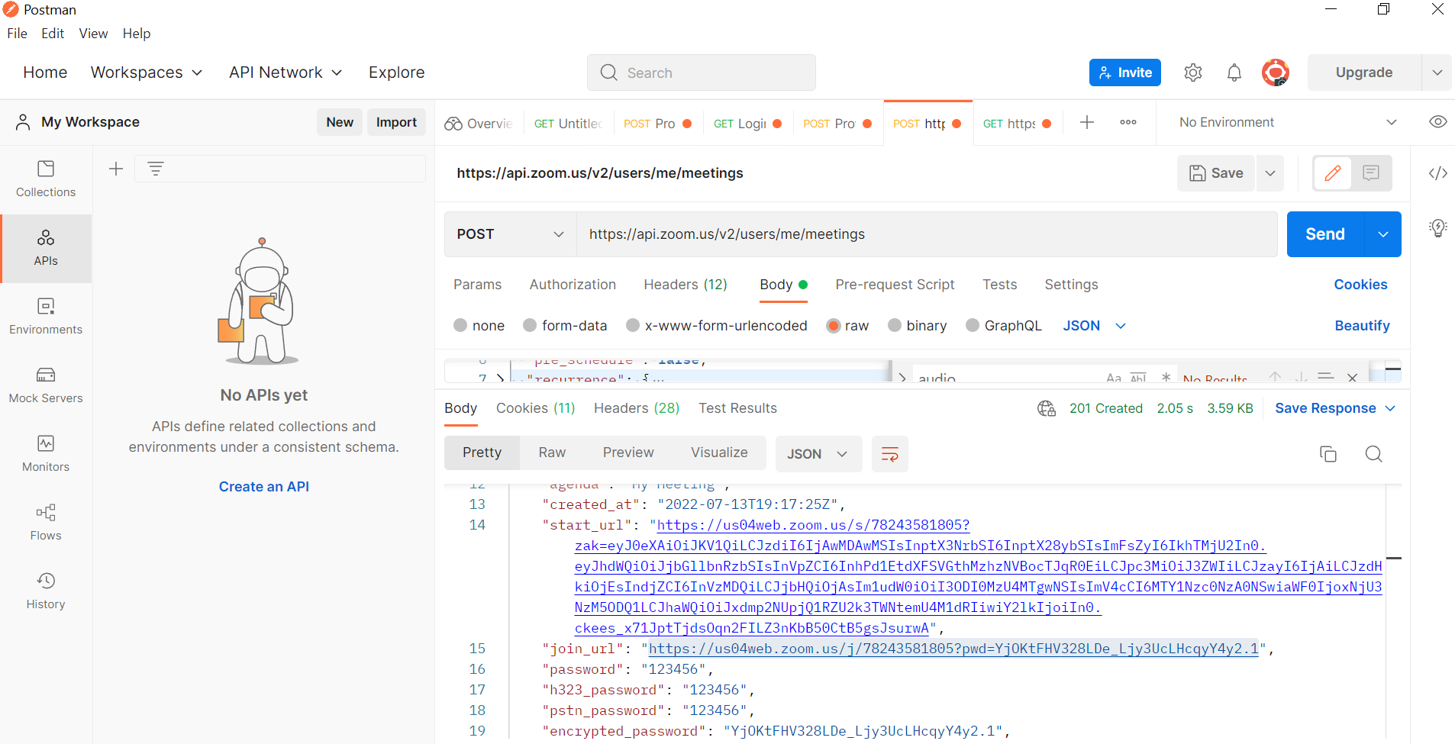Open the code snippet panel
Screen dimensions: 1455x744
1437,173
